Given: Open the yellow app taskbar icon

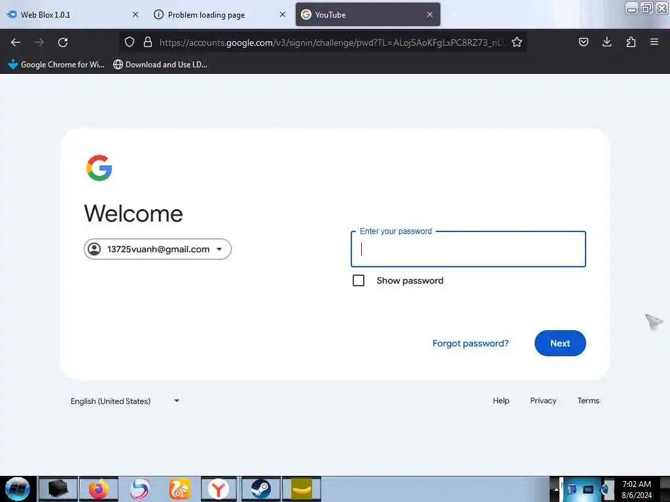Looking at the screenshot, I should 301,489.
